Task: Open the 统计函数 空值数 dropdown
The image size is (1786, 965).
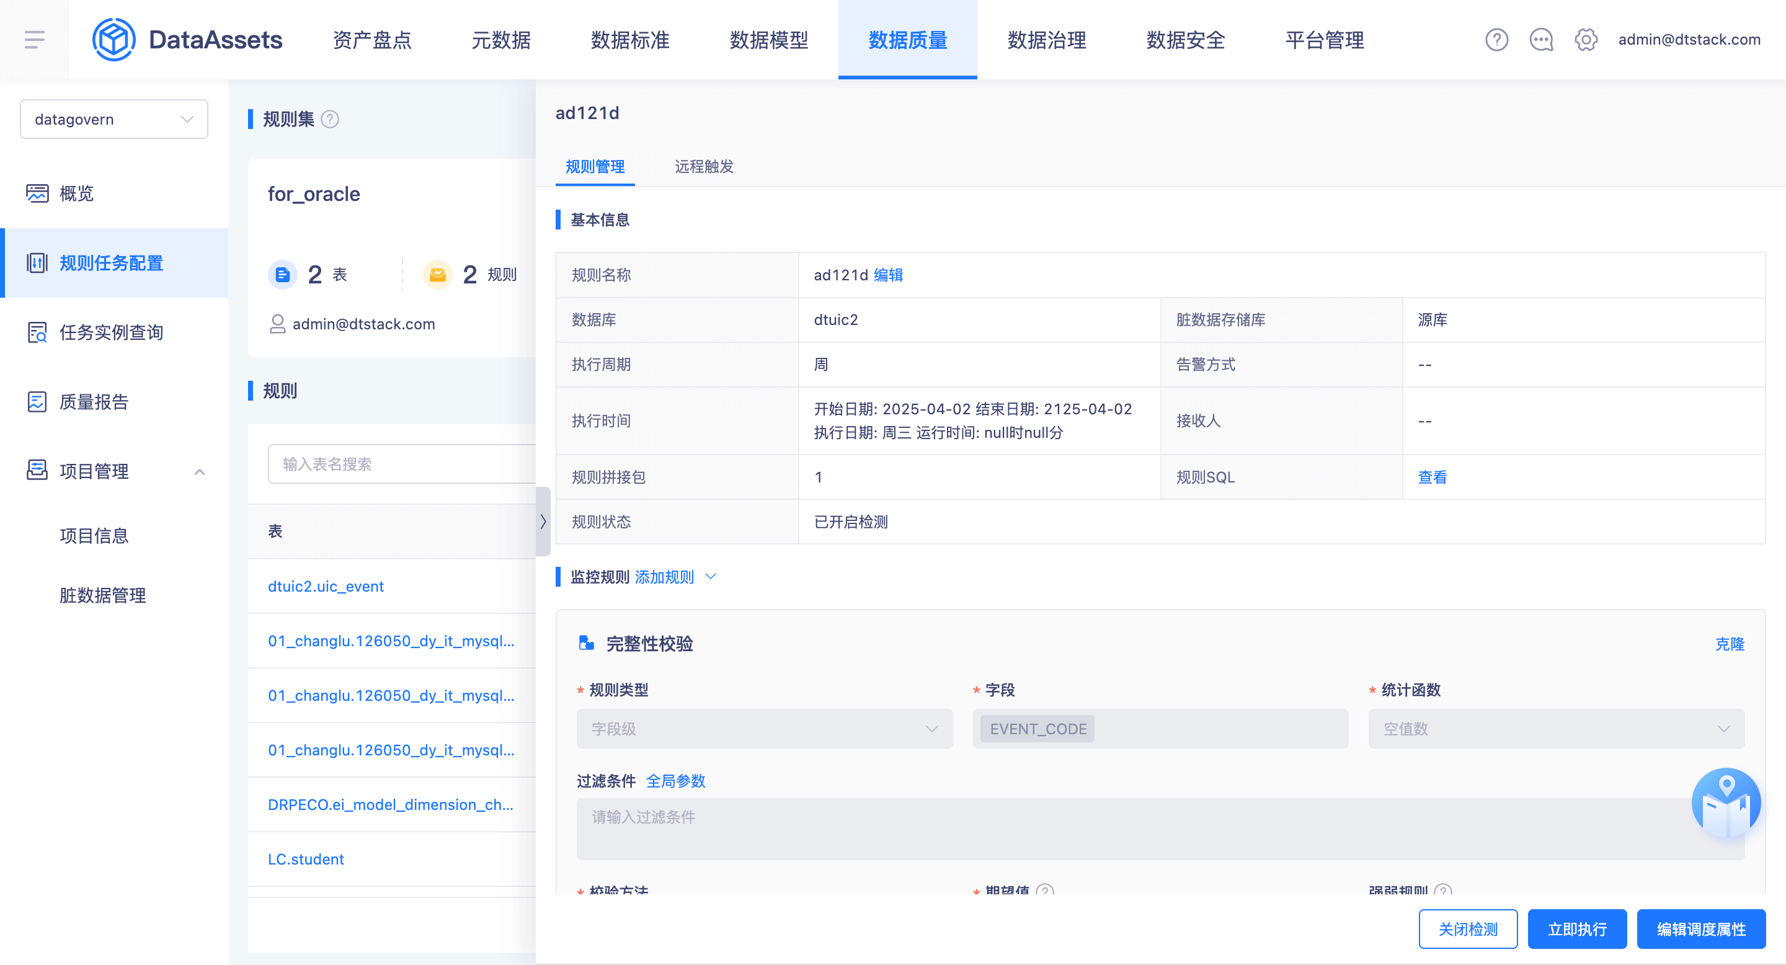Action: coord(1556,729)
